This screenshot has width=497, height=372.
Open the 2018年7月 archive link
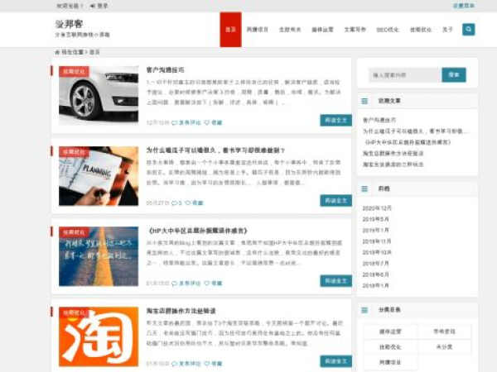375,264
